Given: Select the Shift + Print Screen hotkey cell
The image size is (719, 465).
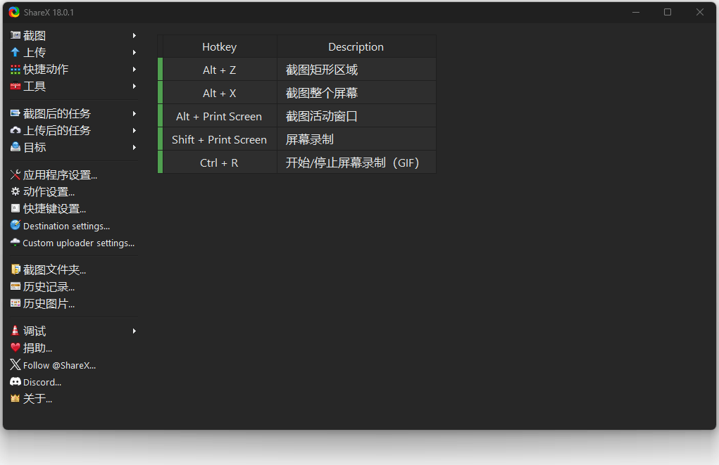Looking at the screenshot, I should click(x=220, y=139).
